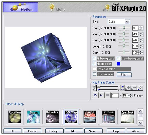Add a key frame with the plus icon
Image resolution: width=148 pixels, height=135 pixels.
(128, 88)
